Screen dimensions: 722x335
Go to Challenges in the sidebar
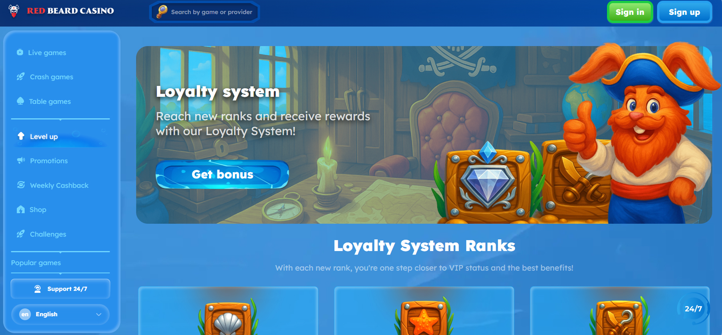click(x=48, y=234)
